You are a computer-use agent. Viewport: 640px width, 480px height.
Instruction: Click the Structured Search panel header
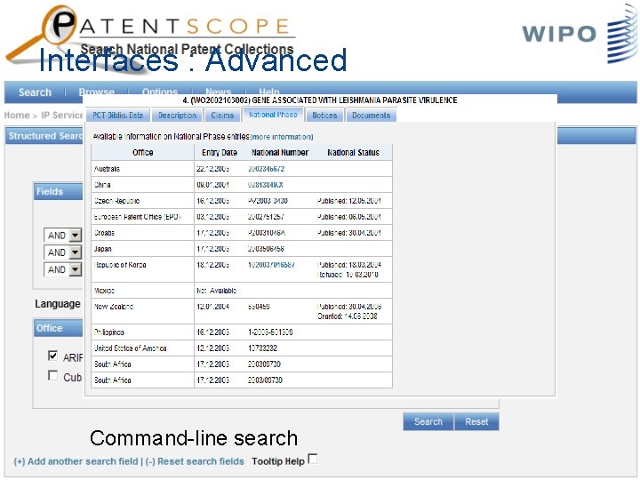click(x=44, y=136)
